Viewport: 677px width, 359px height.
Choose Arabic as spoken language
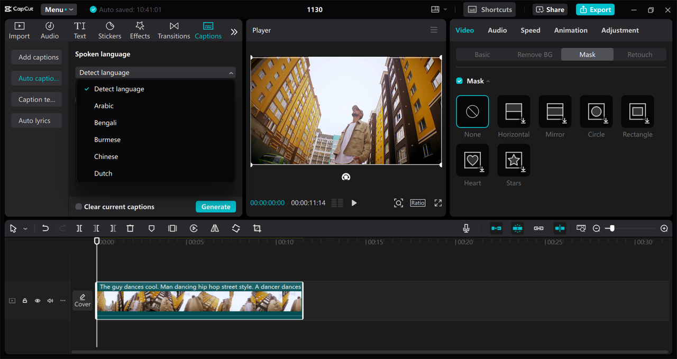point(155,106)
